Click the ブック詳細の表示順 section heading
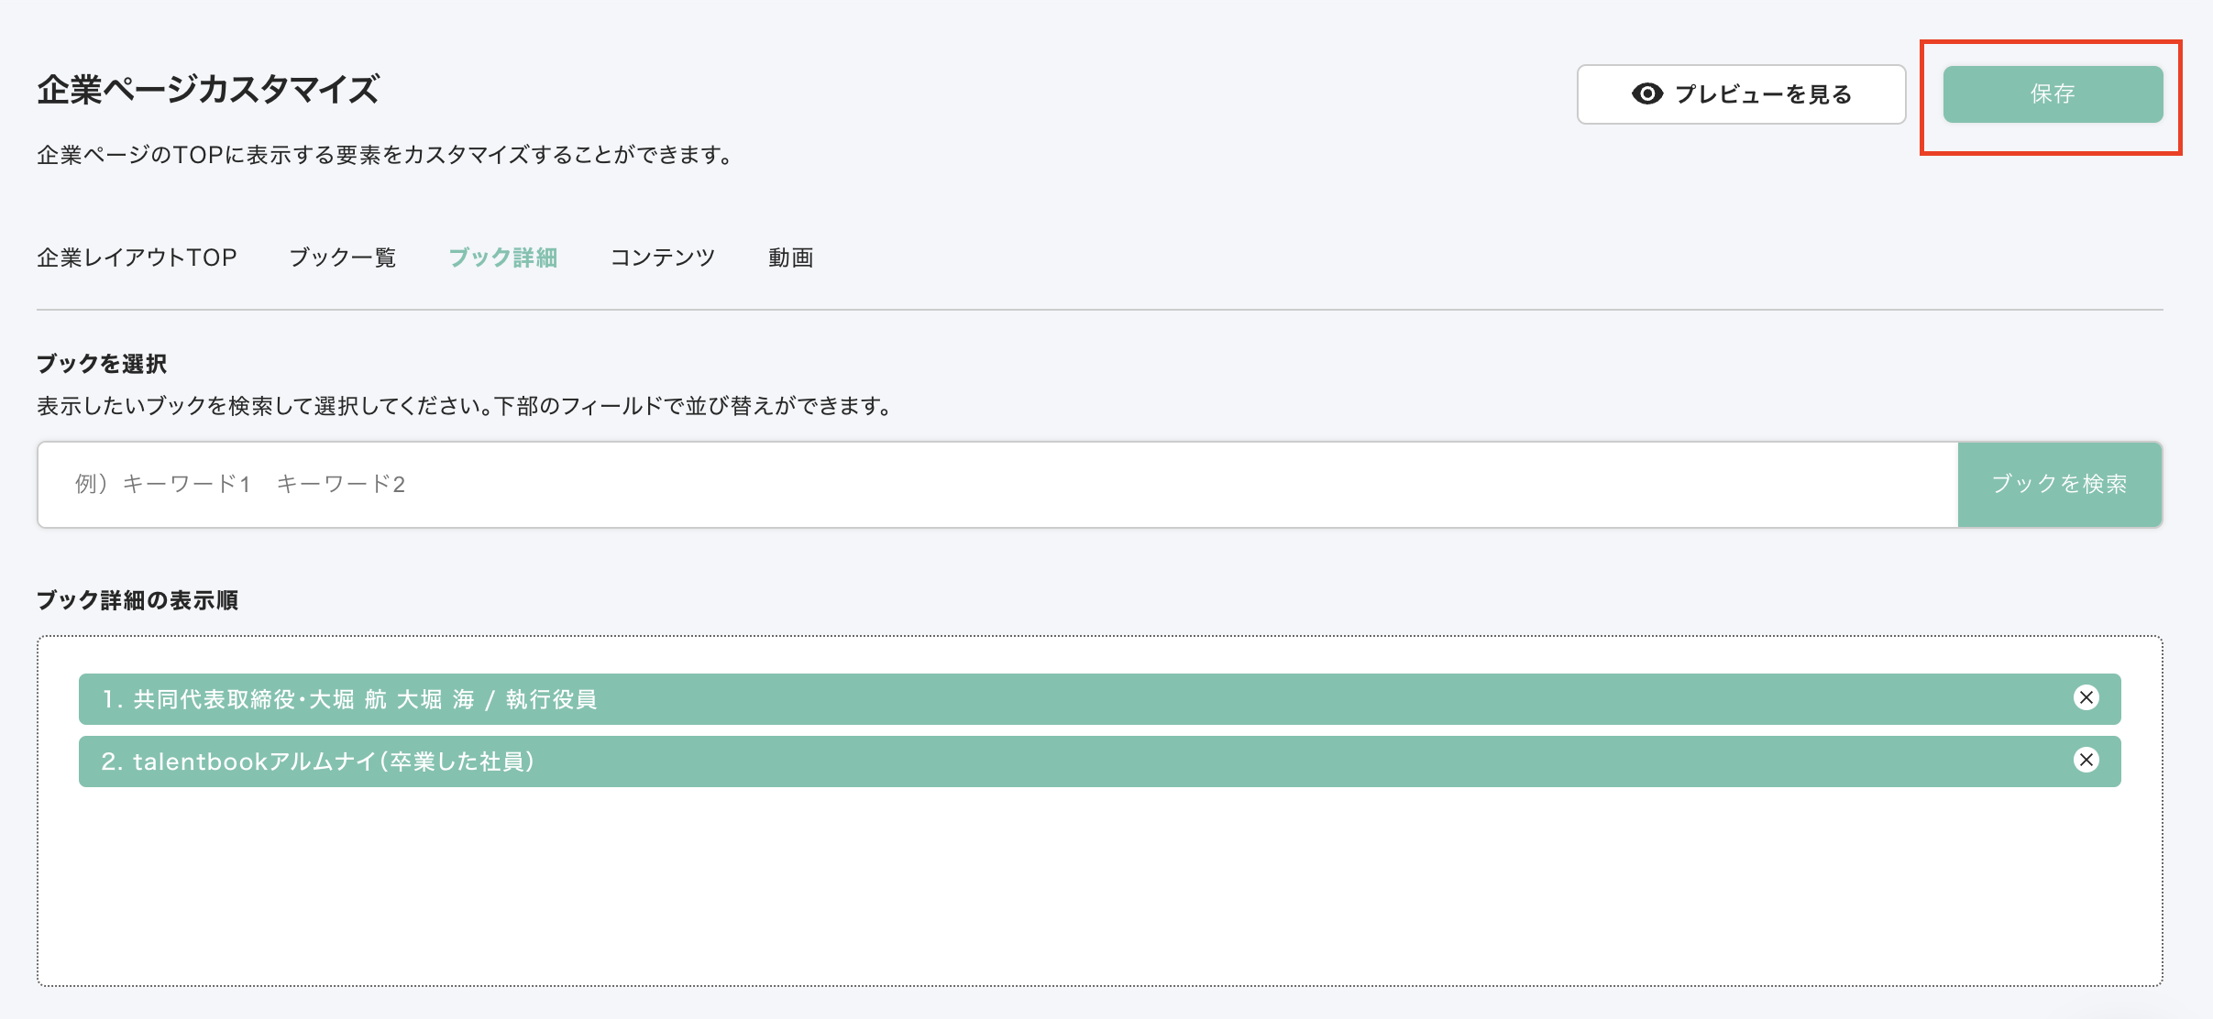 pos(138,600)
